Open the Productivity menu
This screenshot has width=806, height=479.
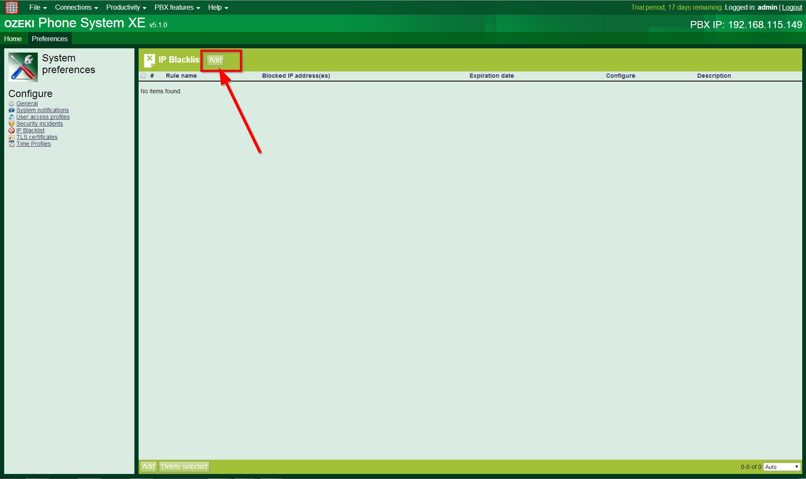pos(126,8)
